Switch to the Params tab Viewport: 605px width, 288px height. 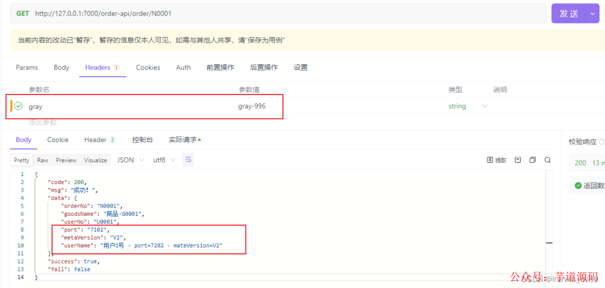point(27,67)
